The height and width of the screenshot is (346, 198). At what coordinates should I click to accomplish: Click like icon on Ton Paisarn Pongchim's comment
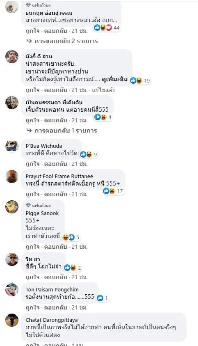click(100, 298)
